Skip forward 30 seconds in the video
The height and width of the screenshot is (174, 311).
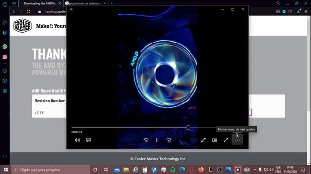169,140
